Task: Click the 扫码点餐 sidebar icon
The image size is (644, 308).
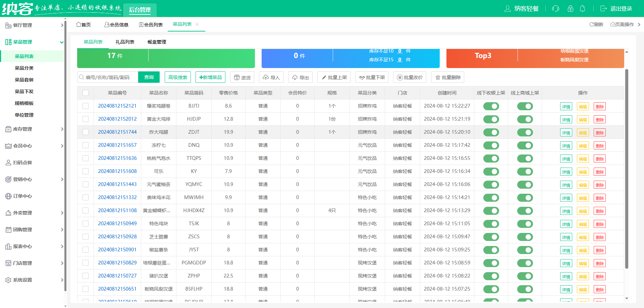Action: (8, 163)
